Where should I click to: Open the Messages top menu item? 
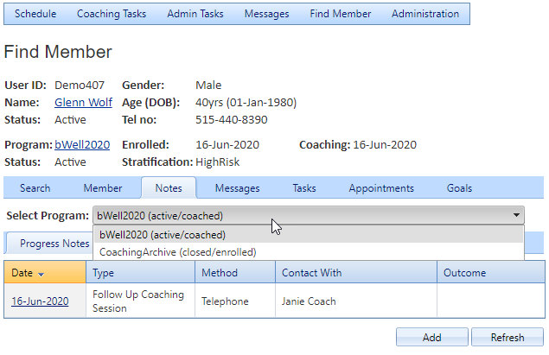point(266,14)
